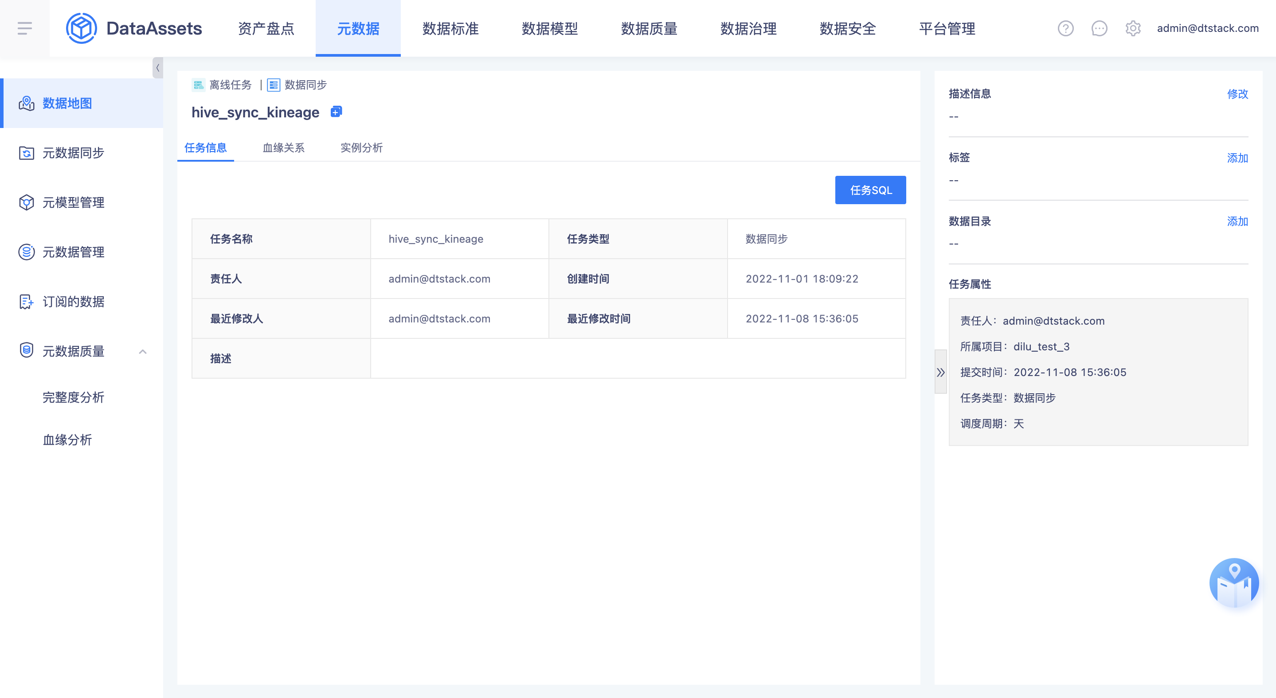Click the floating map guide icon

(x=1234, y=583)
